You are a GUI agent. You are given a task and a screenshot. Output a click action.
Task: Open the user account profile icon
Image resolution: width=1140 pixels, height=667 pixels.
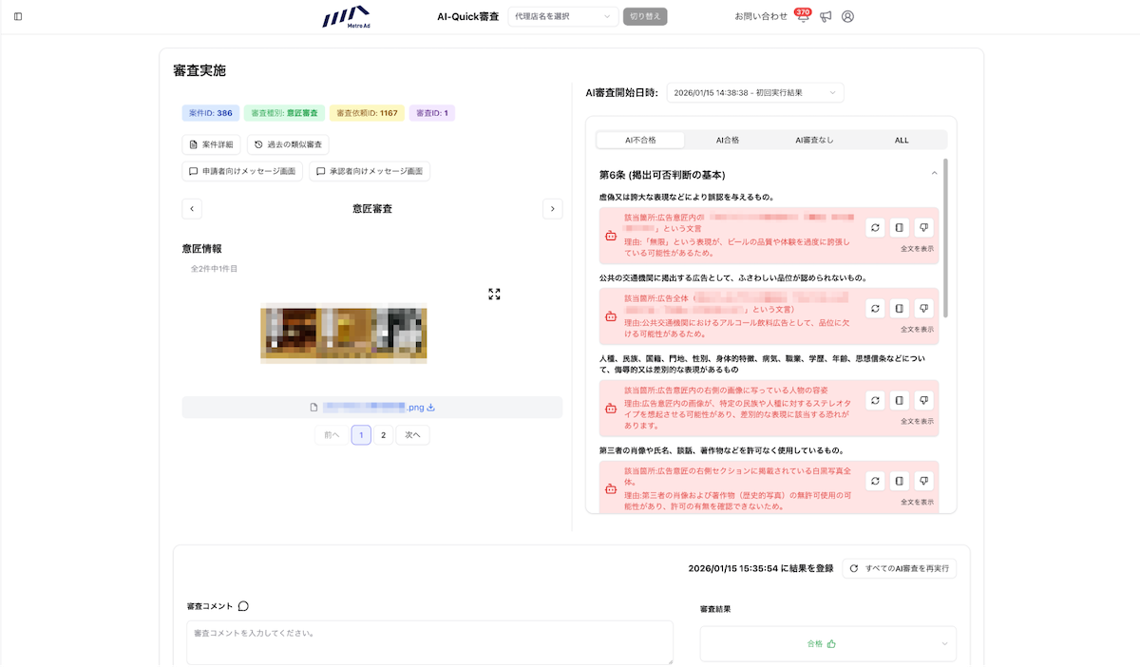click(x=848, y=16)
